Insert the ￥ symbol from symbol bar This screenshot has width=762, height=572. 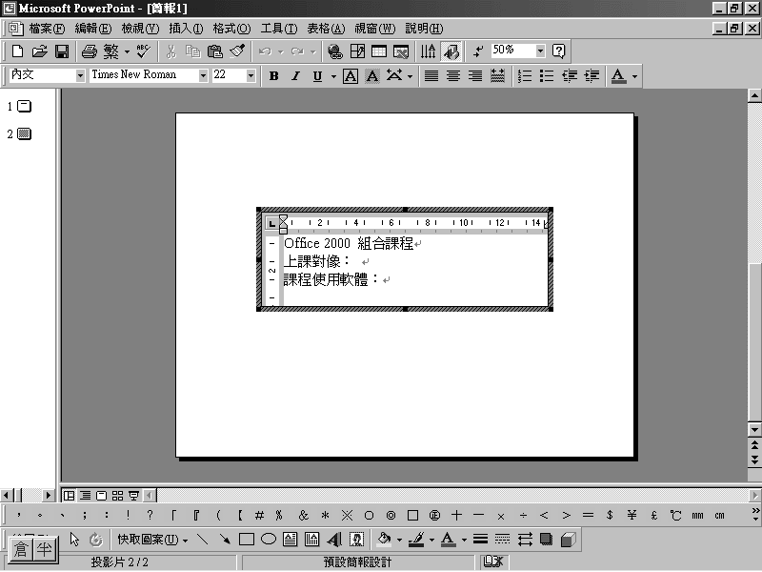click(x=632, y=515)
